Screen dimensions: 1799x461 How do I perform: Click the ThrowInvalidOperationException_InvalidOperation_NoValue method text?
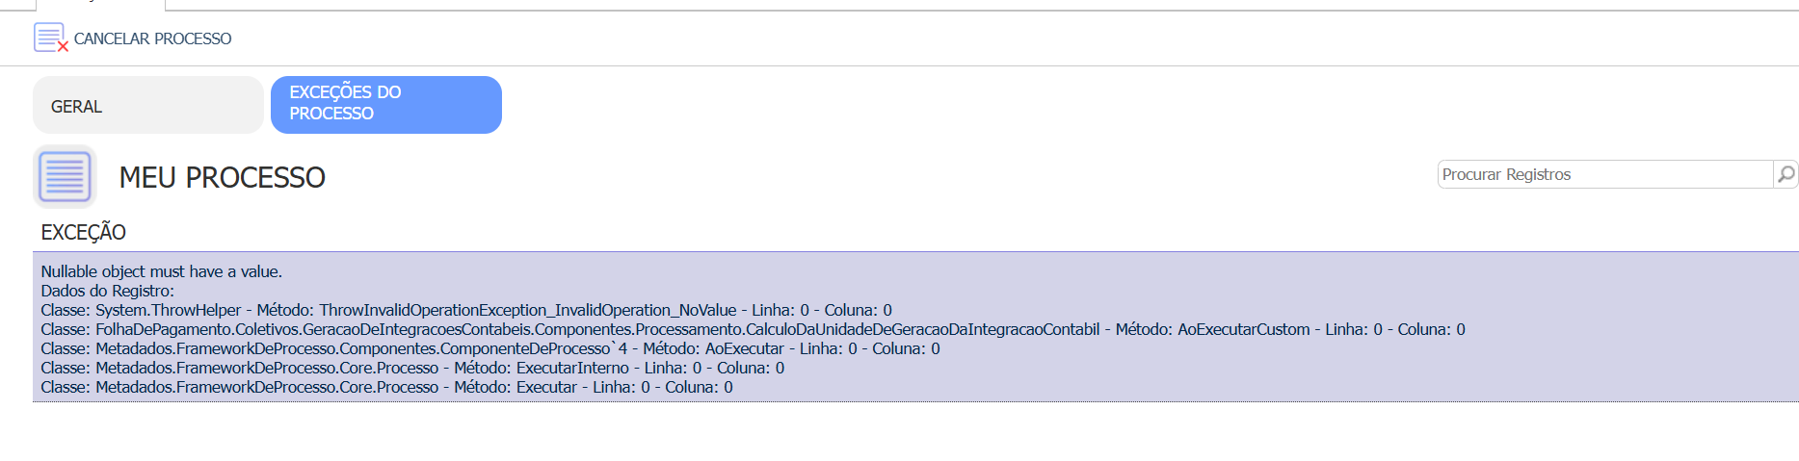tap(527, 310)
